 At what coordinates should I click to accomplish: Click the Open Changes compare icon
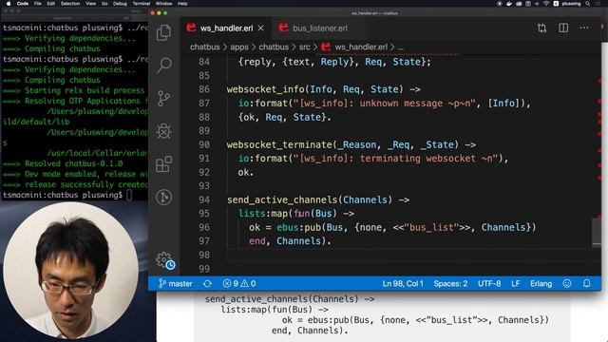[x=541, y=28]
